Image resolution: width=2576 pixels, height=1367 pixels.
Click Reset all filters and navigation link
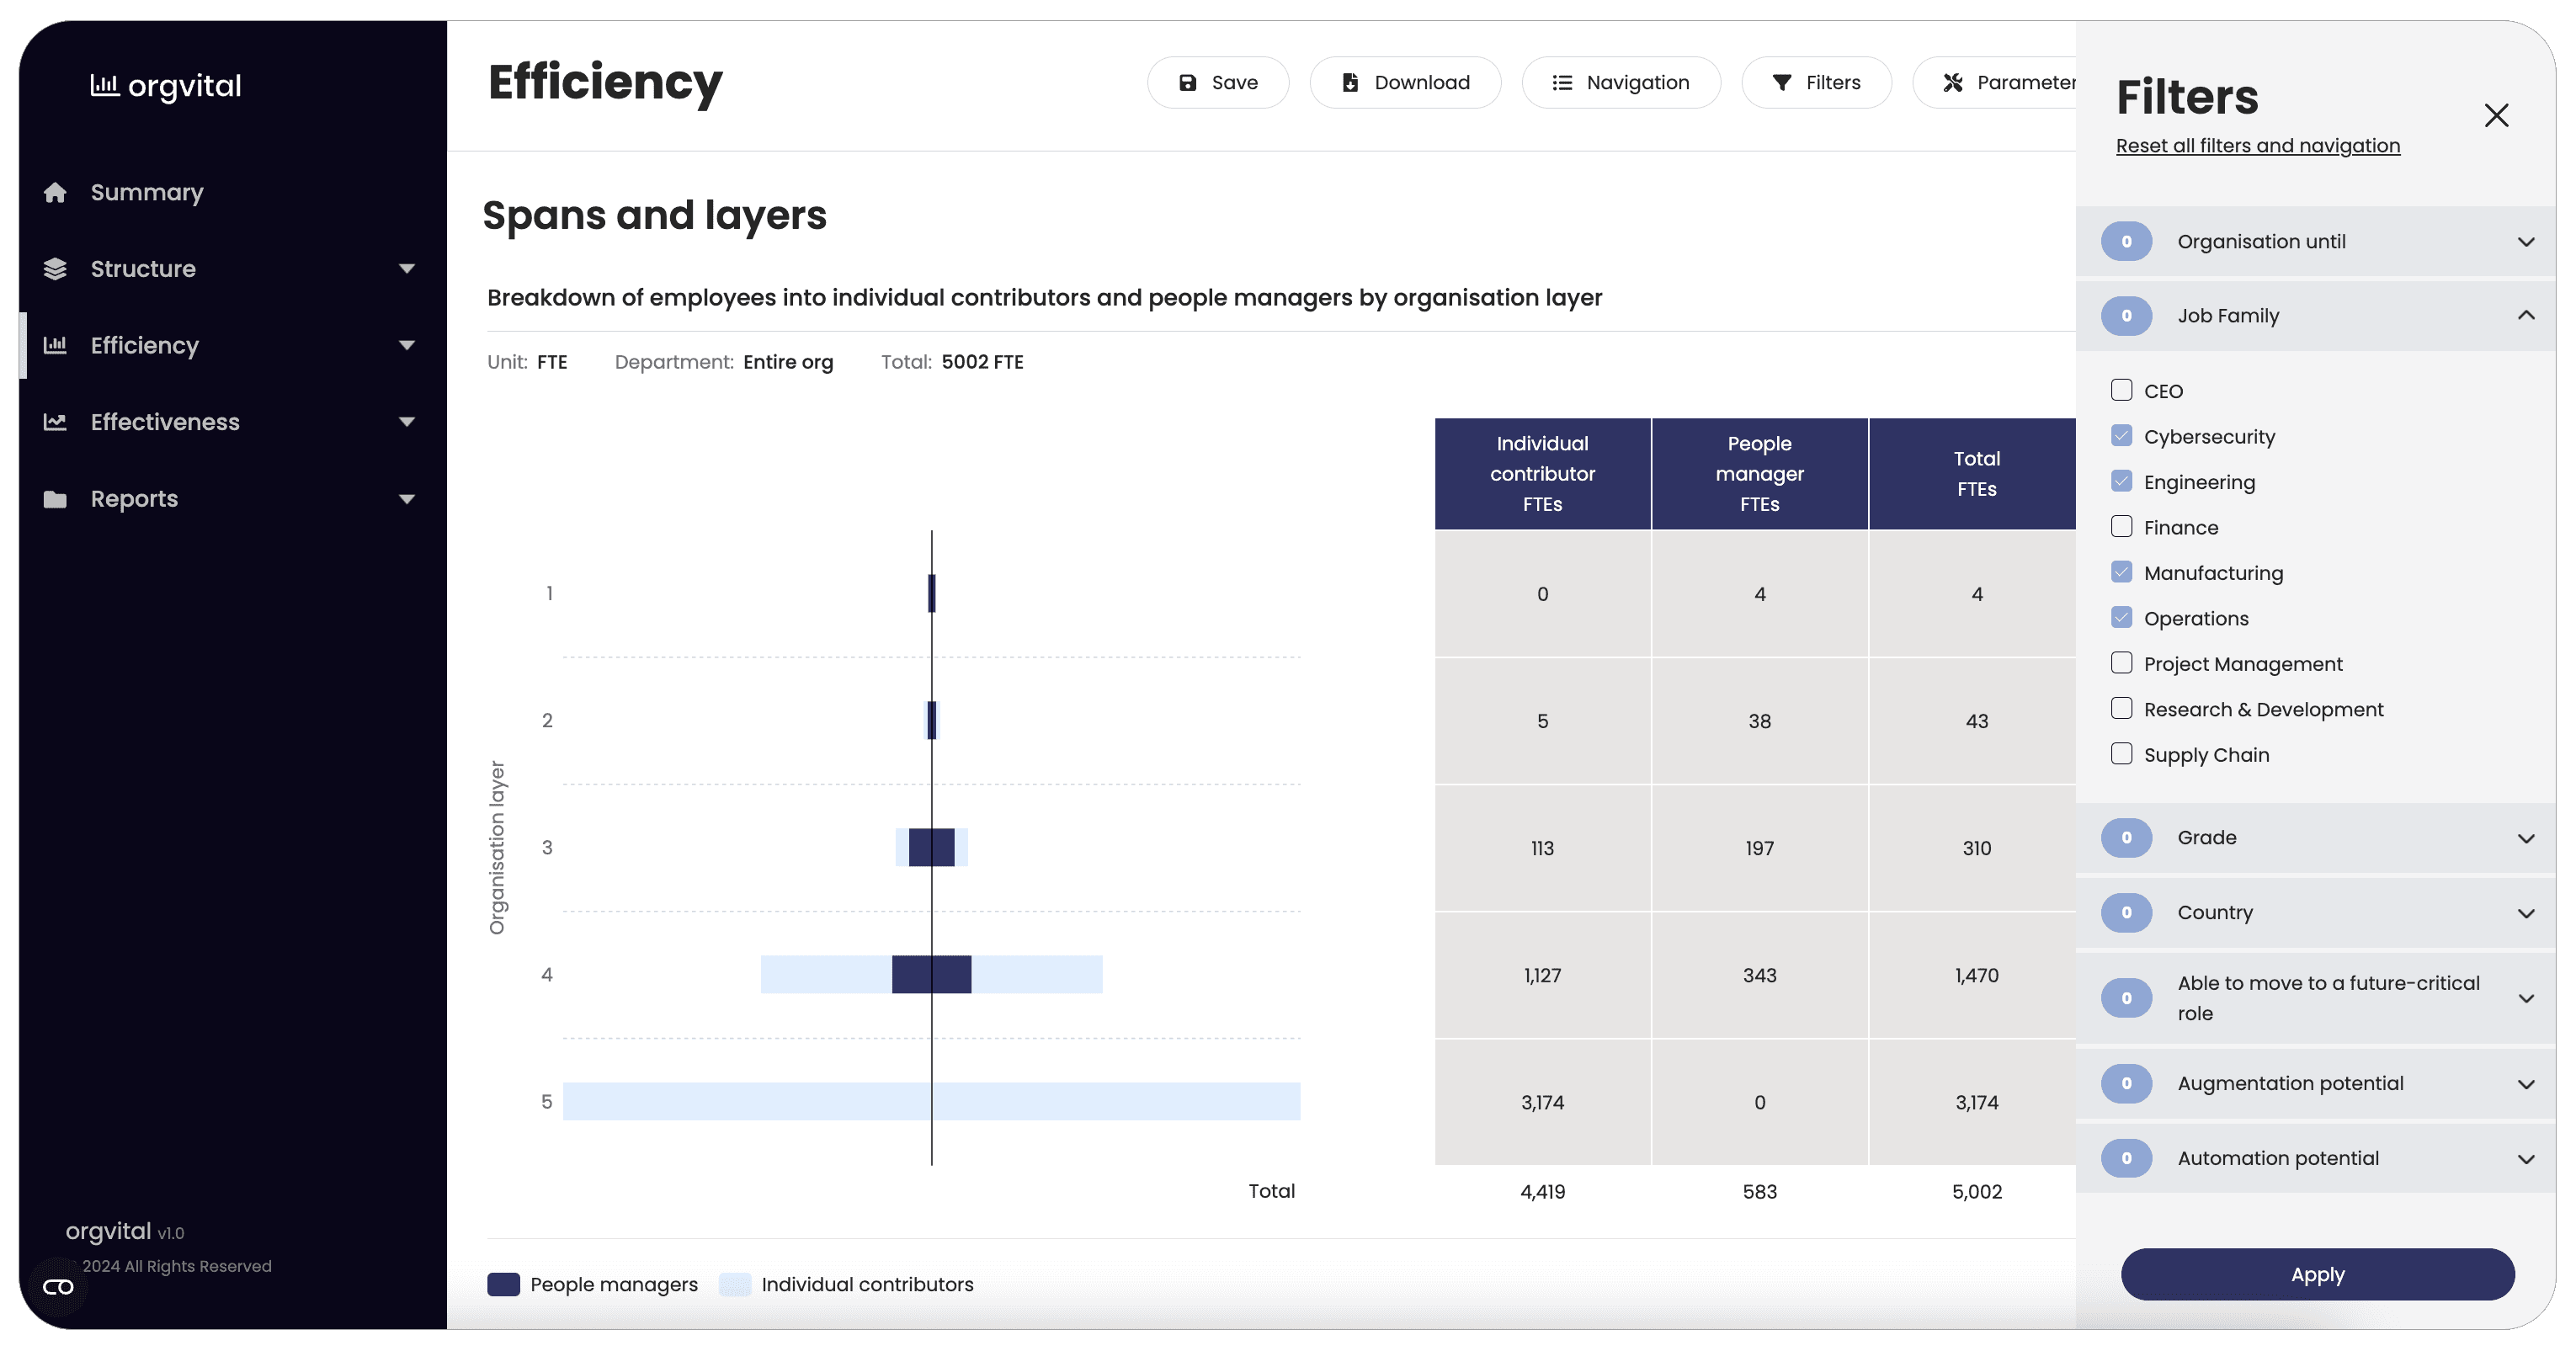pos(2257,146)
